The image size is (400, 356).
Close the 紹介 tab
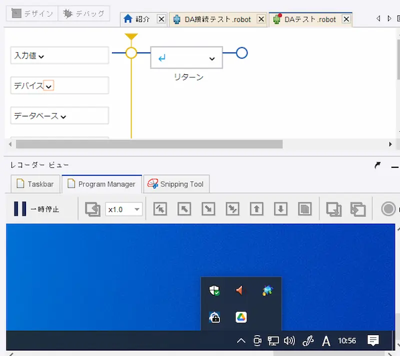pos(161,19)
